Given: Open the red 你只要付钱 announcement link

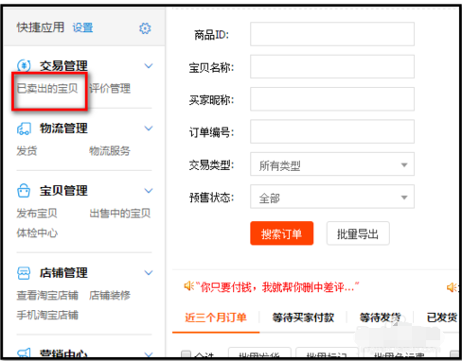Looking at the screenshot, I should point(277,287).
